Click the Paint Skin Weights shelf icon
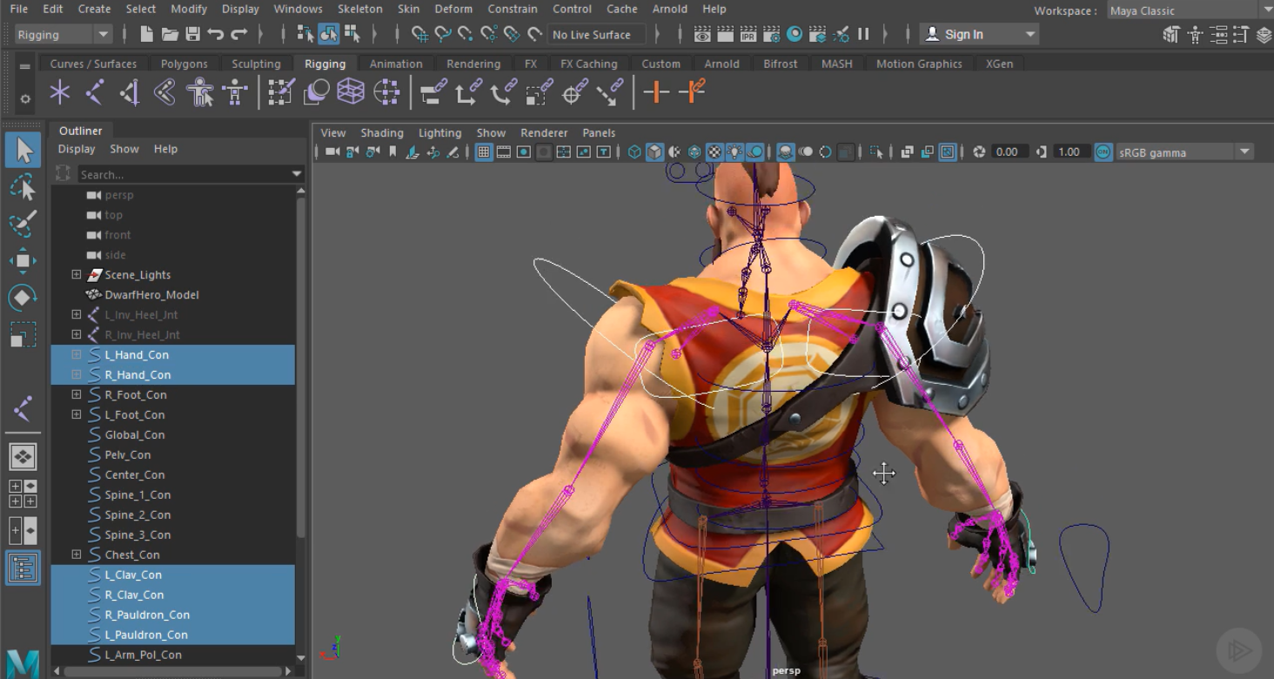1274x679 pixels. pos(280,92)
